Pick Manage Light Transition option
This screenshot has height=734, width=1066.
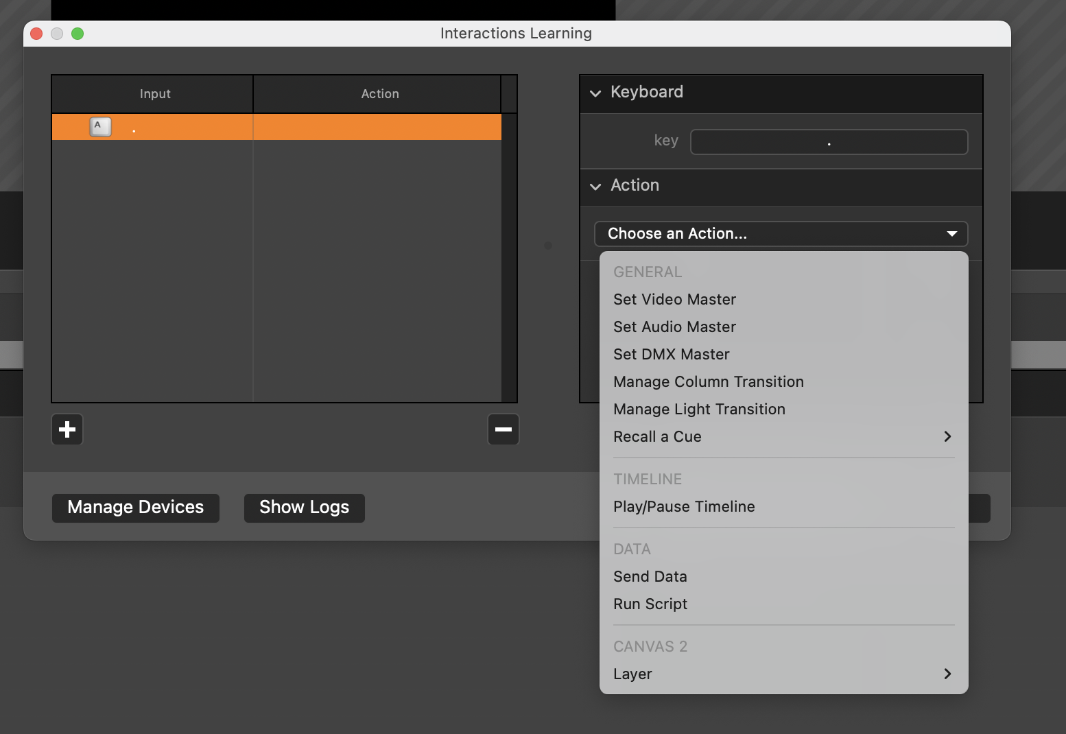coord(699,410)
